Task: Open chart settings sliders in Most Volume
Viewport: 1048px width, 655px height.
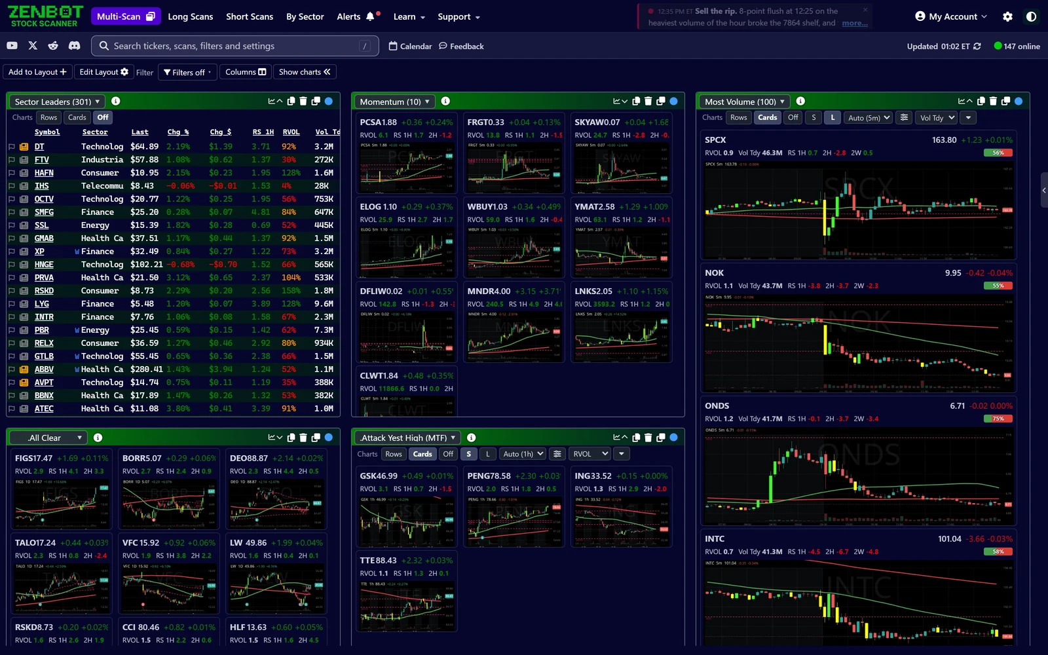Action: [x=904, y=117]
